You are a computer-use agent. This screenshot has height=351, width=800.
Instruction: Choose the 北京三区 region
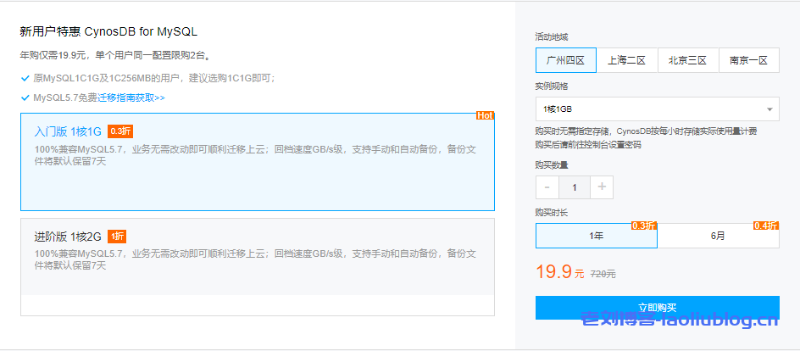pyautogui.click(x=687, y=60)
